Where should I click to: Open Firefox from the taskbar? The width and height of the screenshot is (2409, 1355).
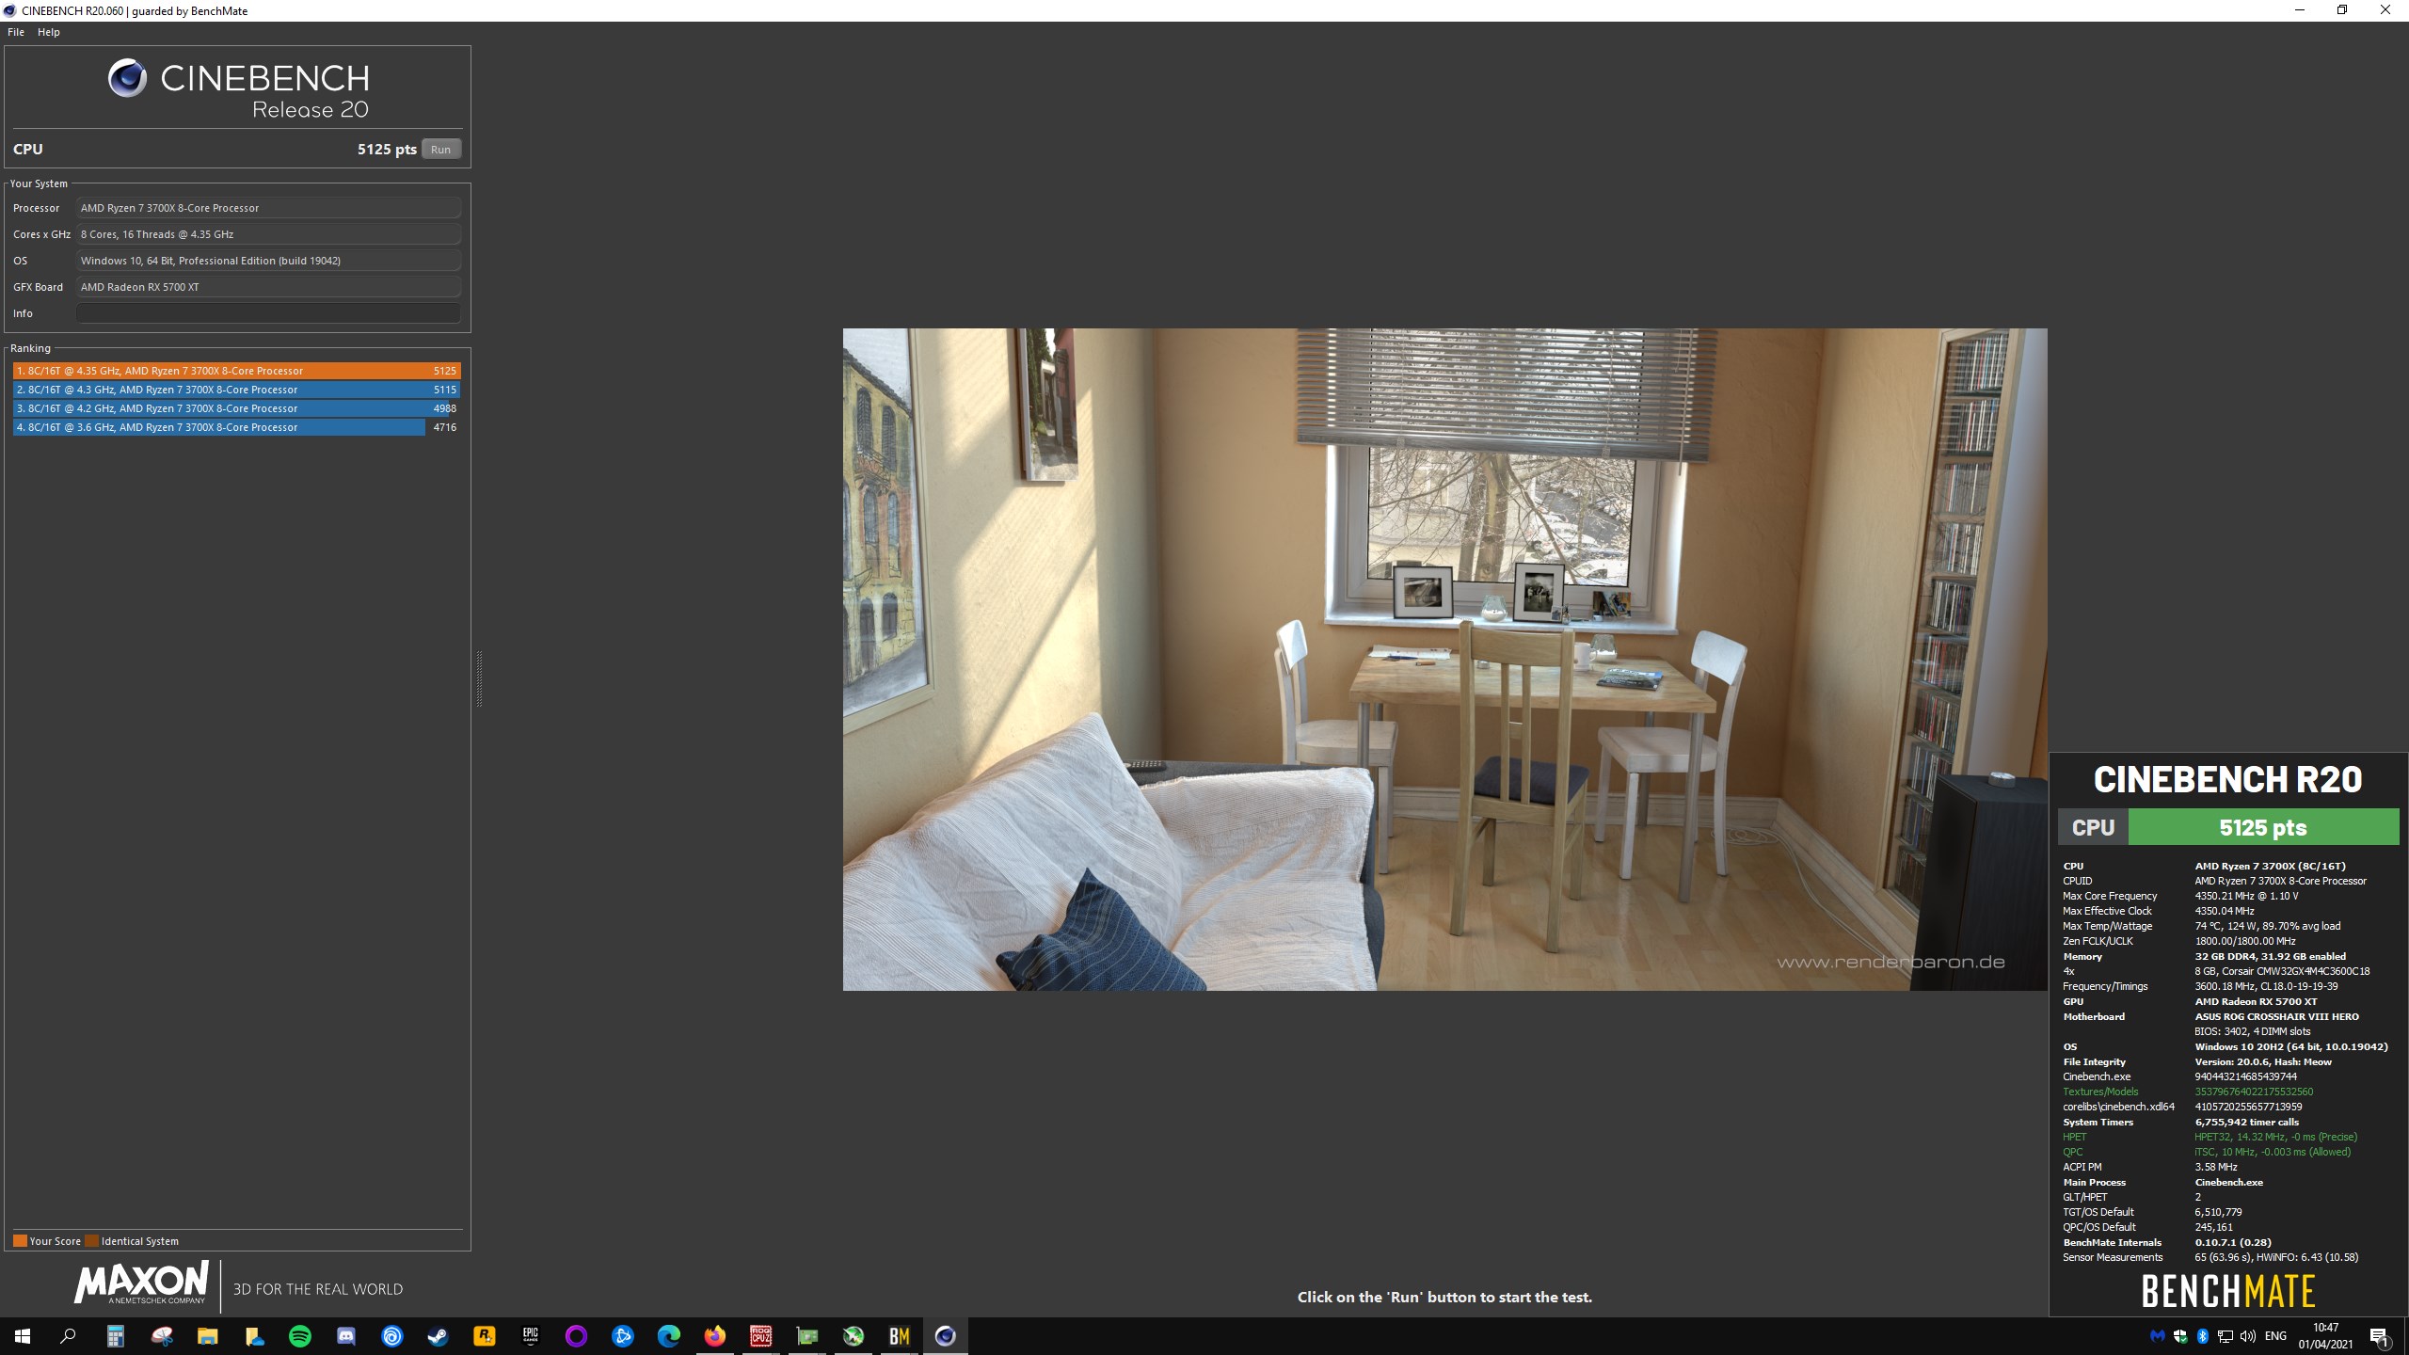(715, 1335)
